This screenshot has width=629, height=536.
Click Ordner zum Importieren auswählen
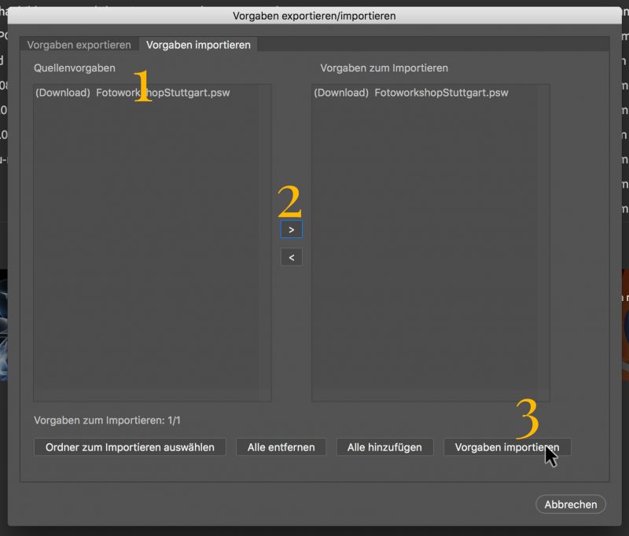(x=130, y=447)
